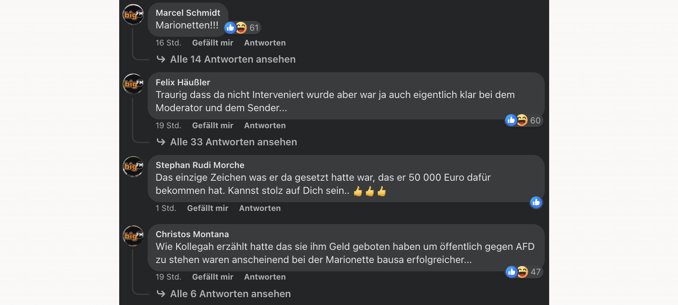Image resolution: width=678 pixels, height=305 pixels.
Task: Click the '16 Std.' timestamp on Marcel's comment
Action: [x=168, y=42]
